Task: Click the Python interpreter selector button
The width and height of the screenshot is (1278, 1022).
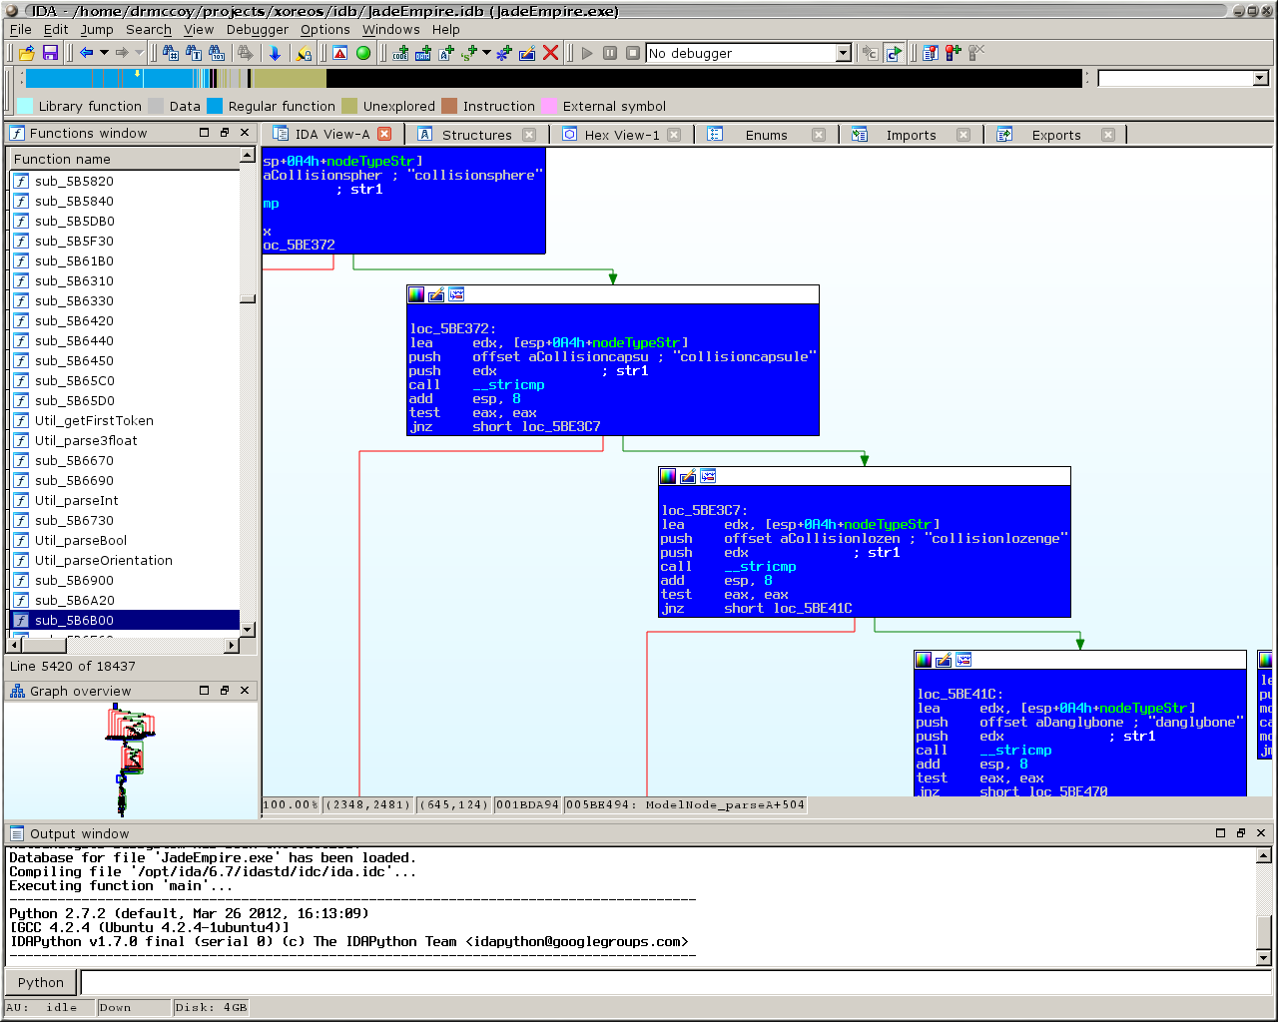Action: coord(41,982)
